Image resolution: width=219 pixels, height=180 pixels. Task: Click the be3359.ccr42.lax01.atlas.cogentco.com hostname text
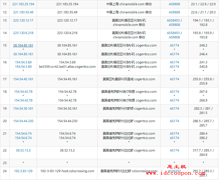(x=67, y=67)
